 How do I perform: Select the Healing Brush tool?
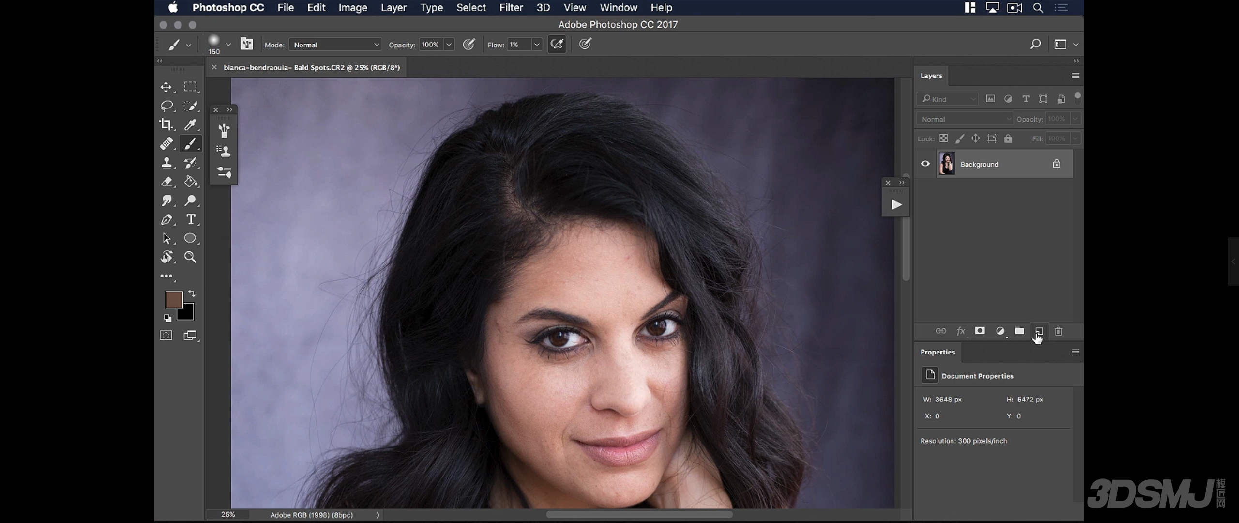[166, 144]
